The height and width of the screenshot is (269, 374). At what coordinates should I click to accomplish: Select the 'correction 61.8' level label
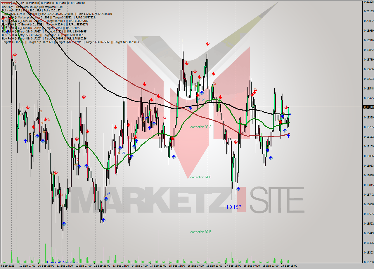pos(200,177)
